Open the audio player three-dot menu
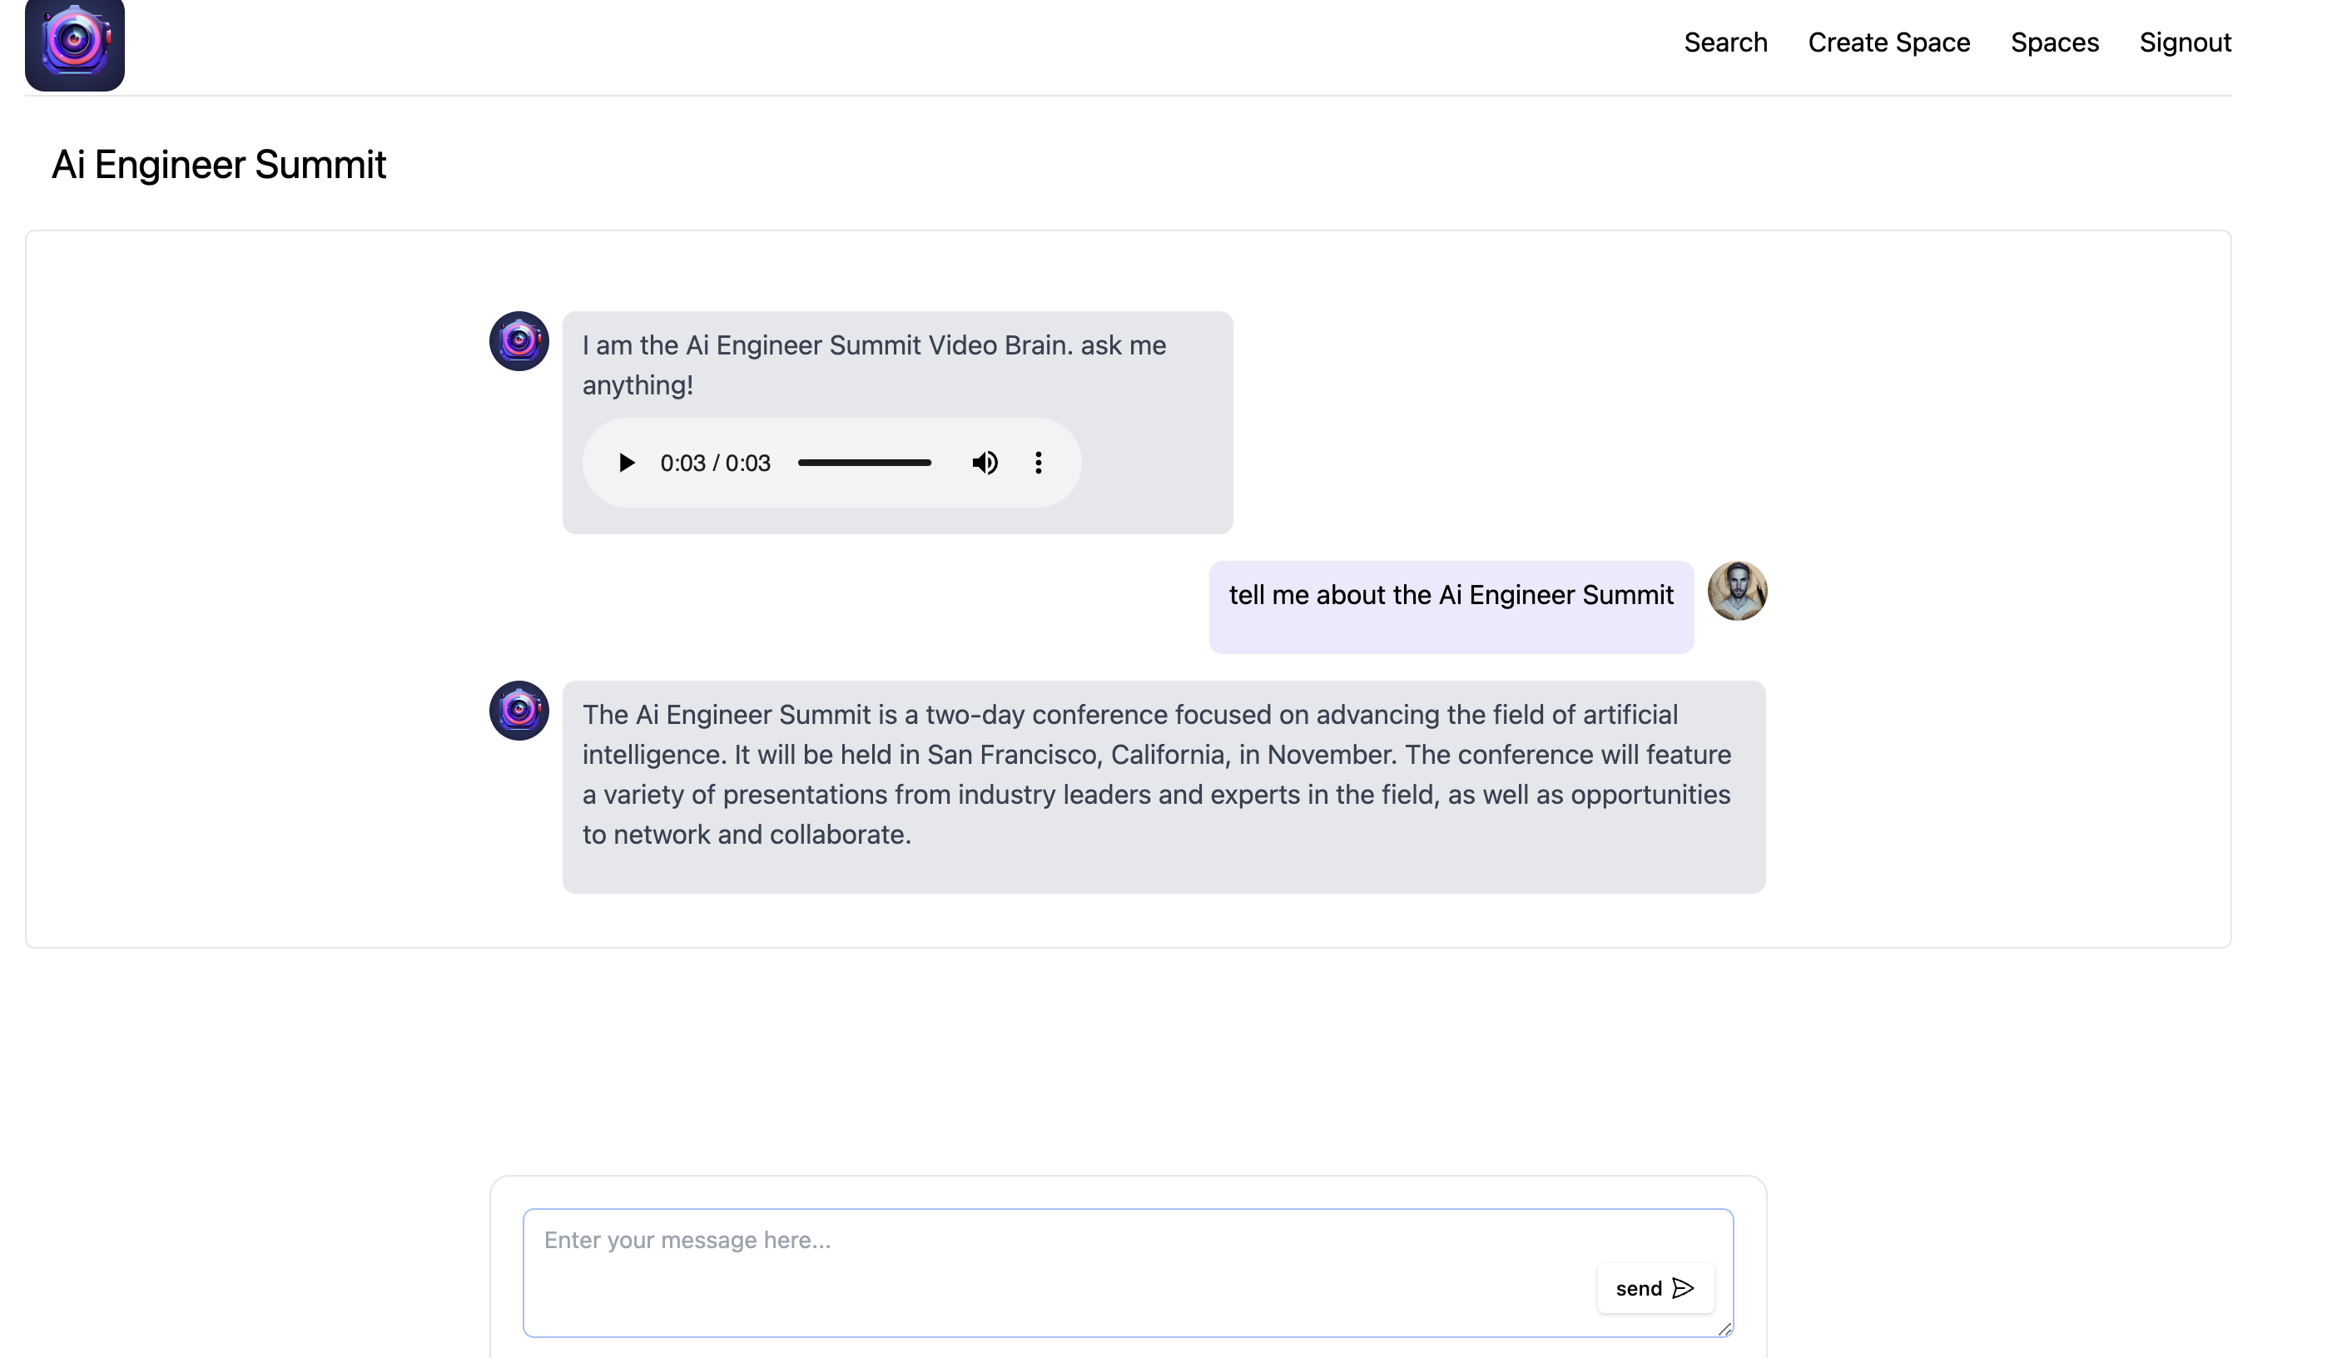The image size is (2337, 1358). tap(1038, 463)
